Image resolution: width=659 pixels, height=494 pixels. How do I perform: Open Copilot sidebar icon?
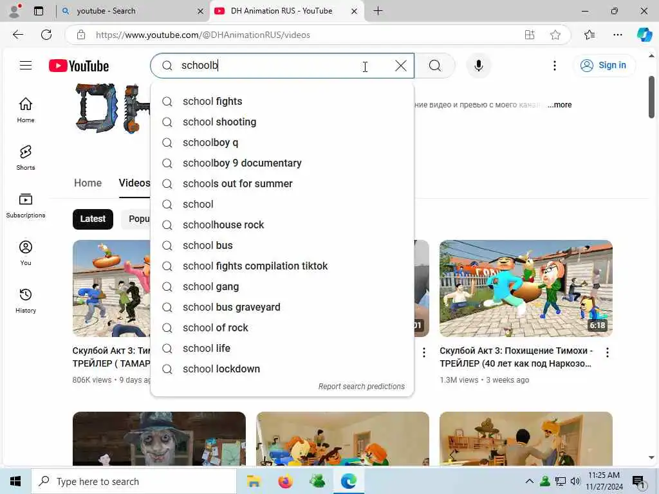point(644,35)
